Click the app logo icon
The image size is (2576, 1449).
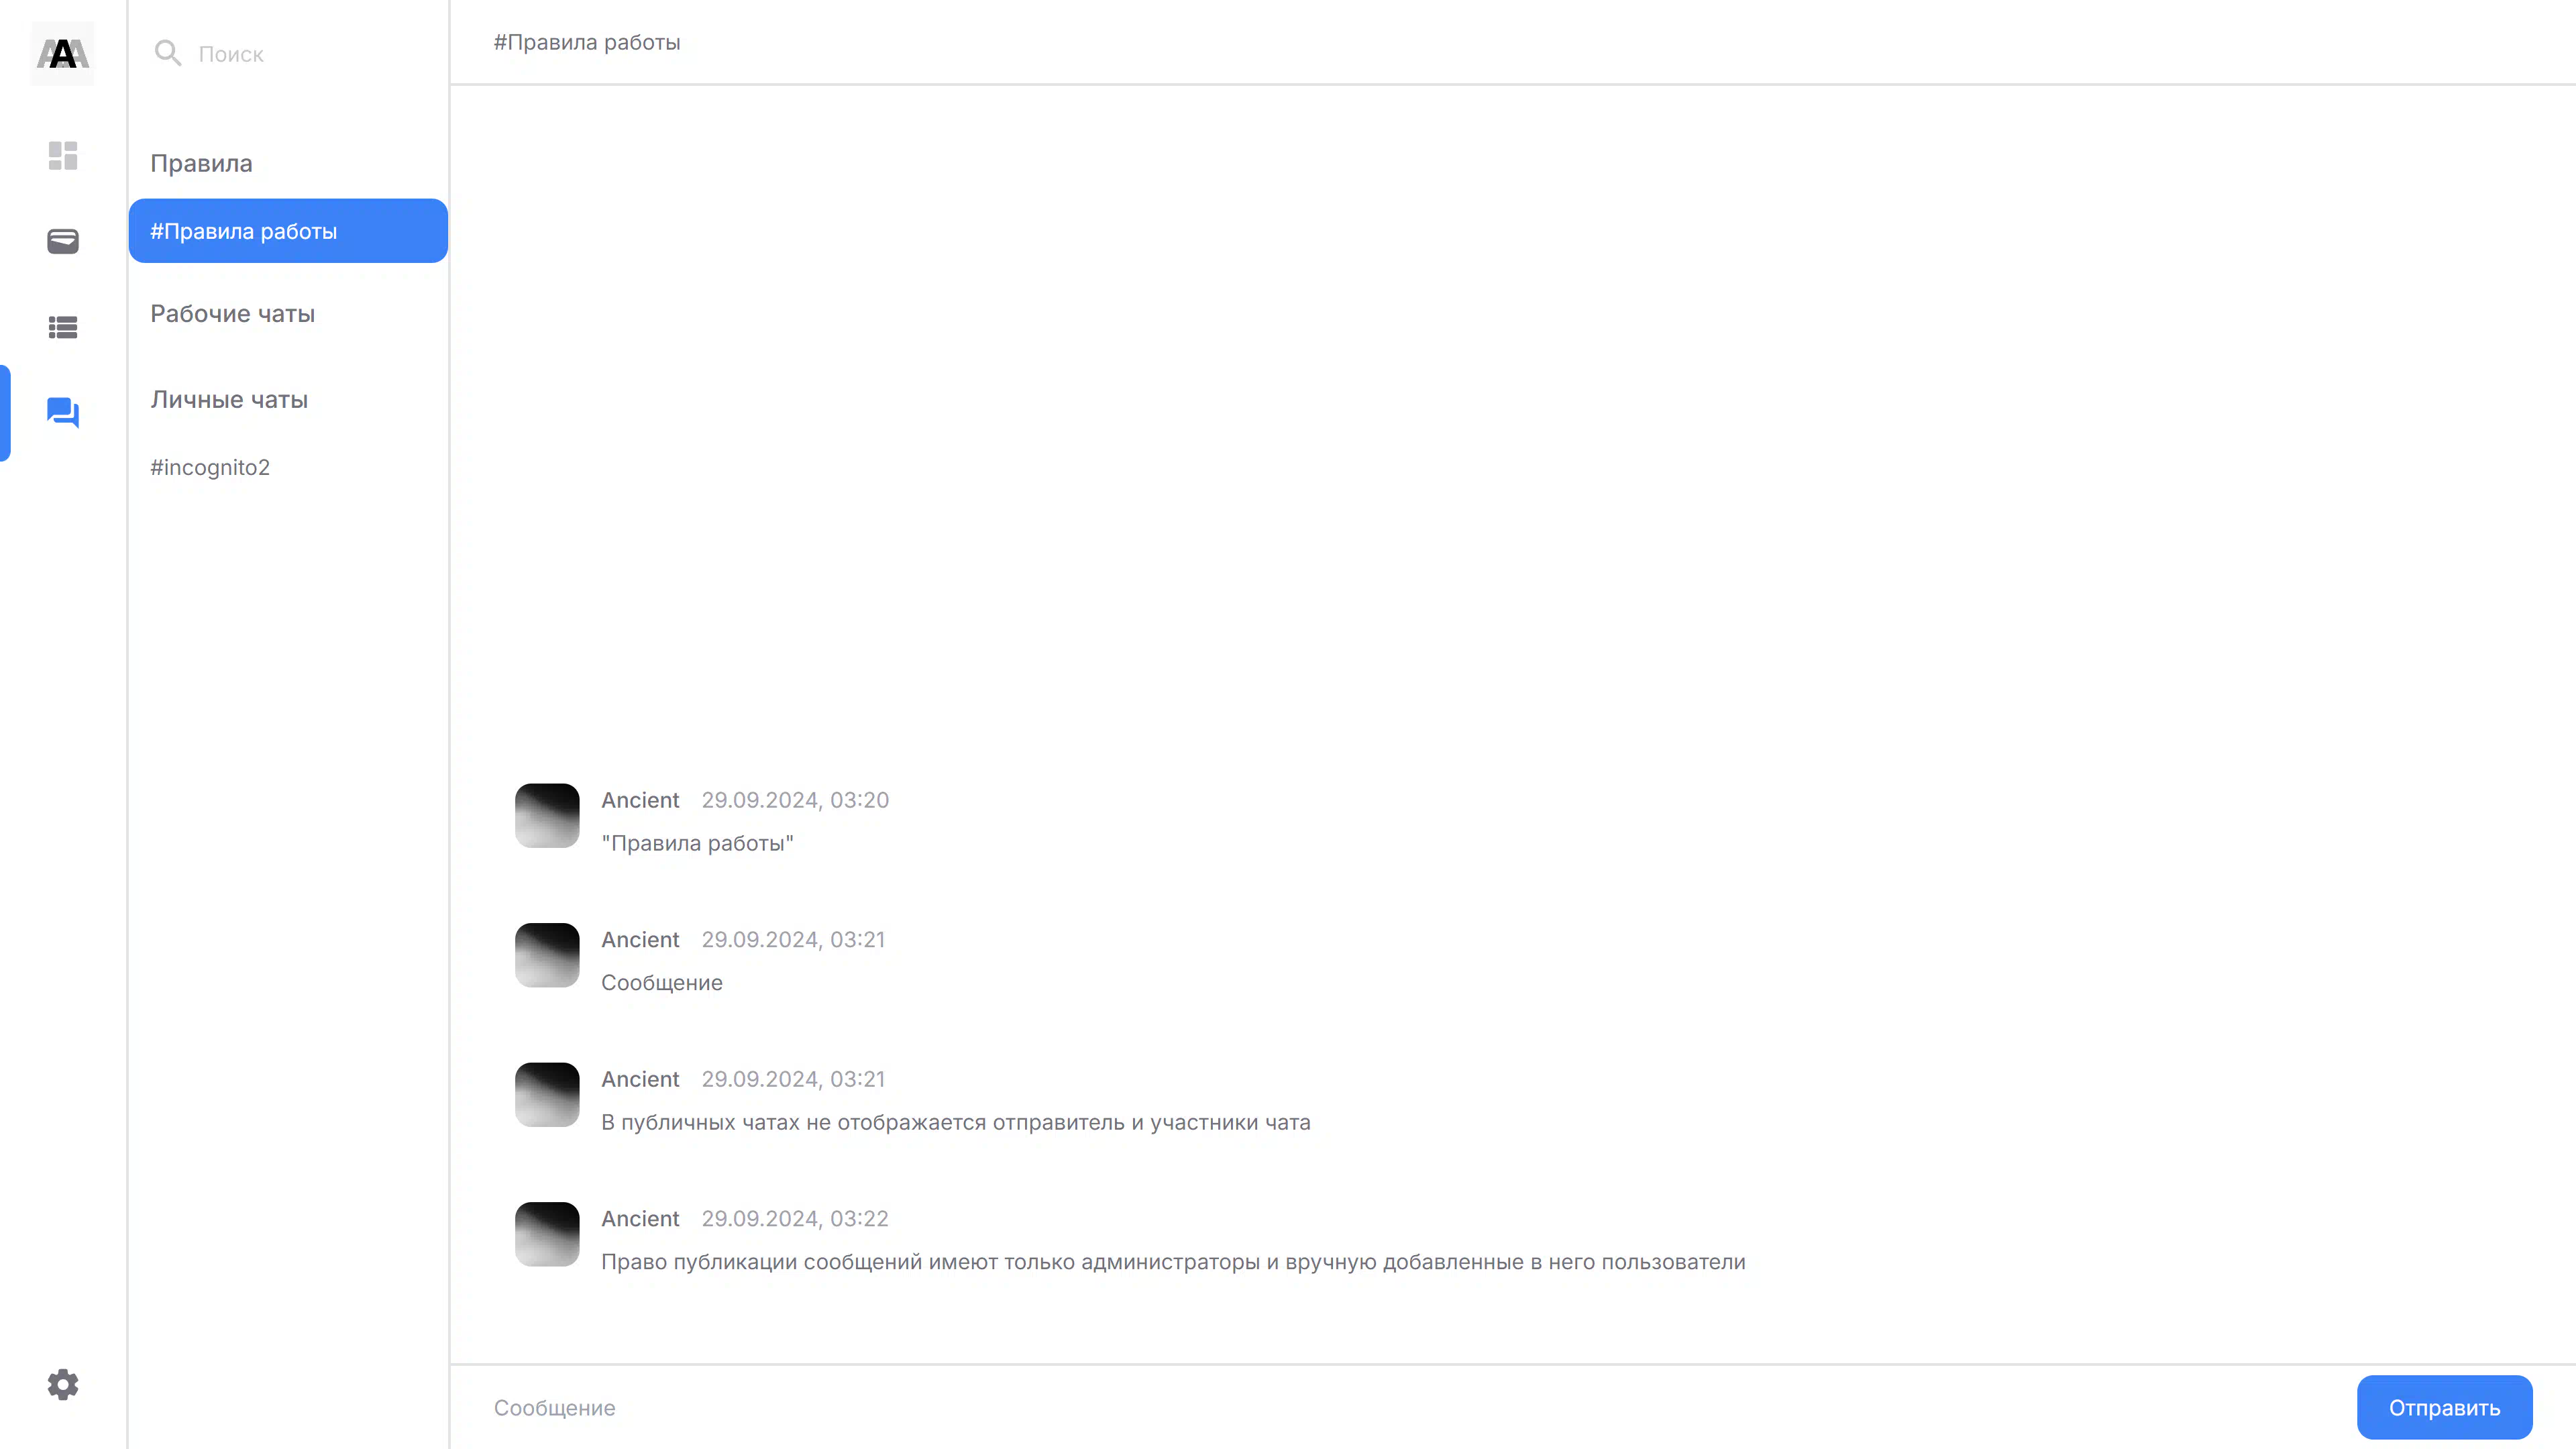point(63,53)
